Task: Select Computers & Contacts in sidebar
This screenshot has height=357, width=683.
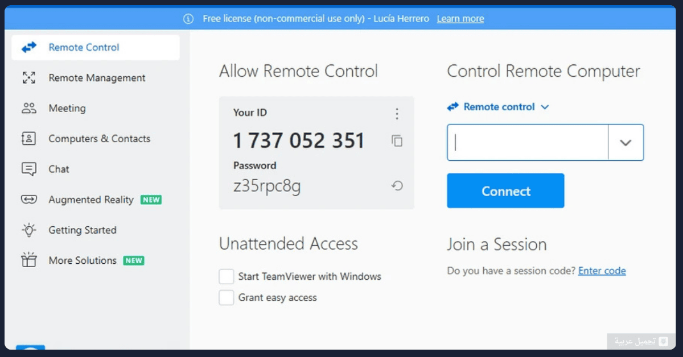Action: click(x=96, y=139)
